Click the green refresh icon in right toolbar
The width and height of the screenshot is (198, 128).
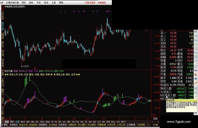pos(195,93)
